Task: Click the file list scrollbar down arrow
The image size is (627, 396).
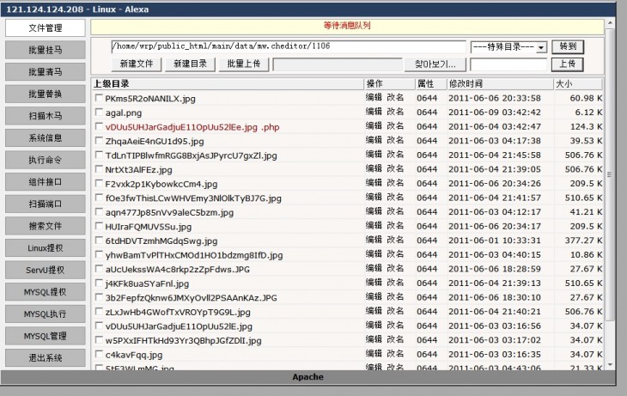Action: (611, 363)
